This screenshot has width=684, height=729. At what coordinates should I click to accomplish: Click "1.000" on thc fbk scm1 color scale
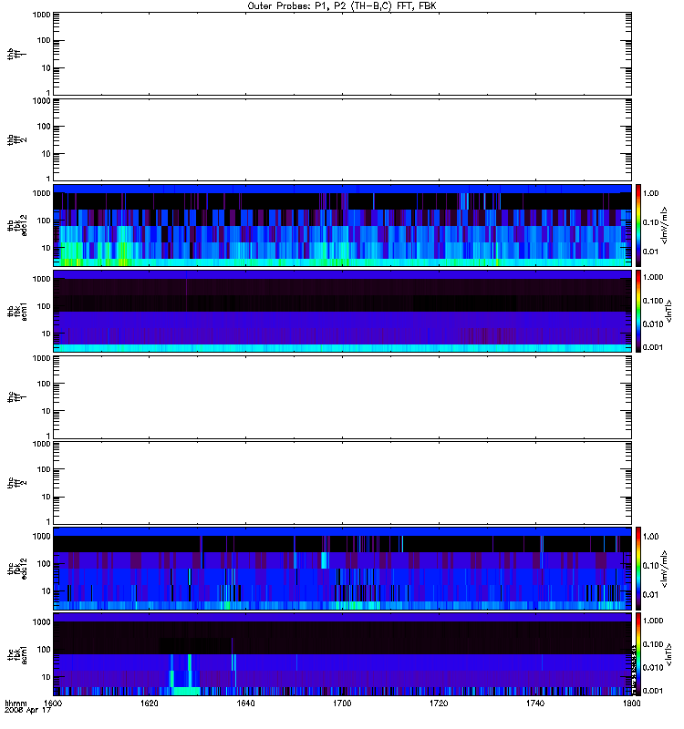click(x=653, y=621)
